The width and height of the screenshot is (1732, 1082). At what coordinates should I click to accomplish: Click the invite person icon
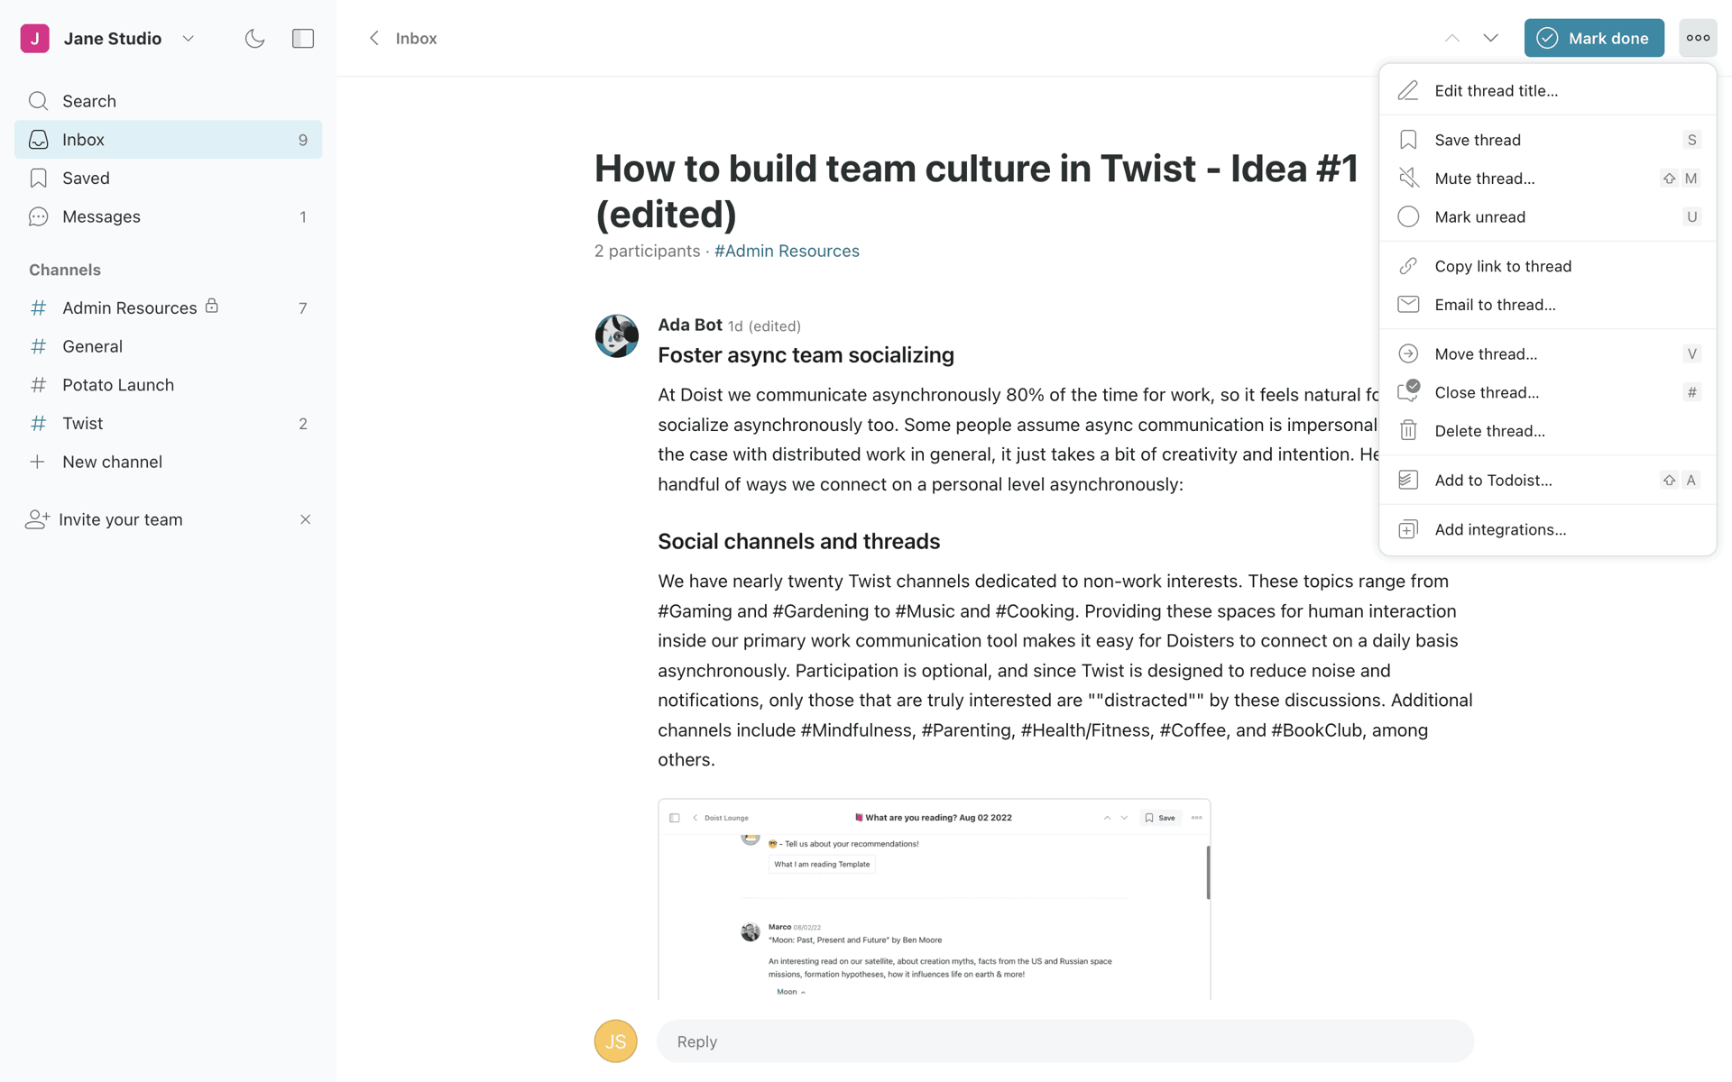(37, 519)
